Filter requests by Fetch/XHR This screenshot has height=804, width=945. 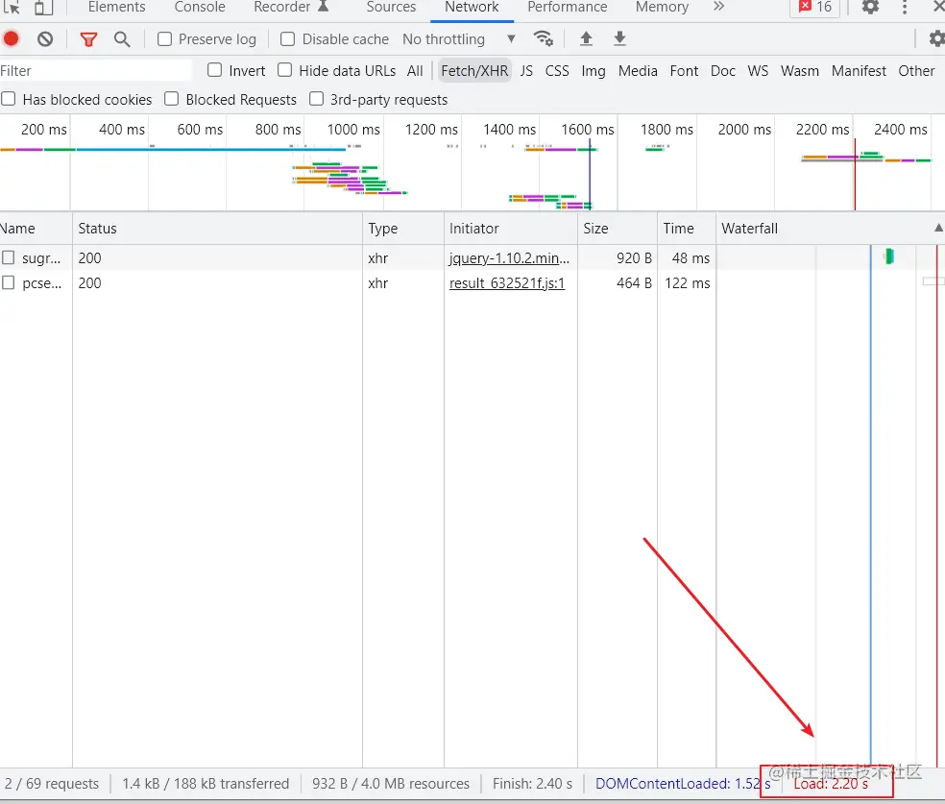point(474,71)
